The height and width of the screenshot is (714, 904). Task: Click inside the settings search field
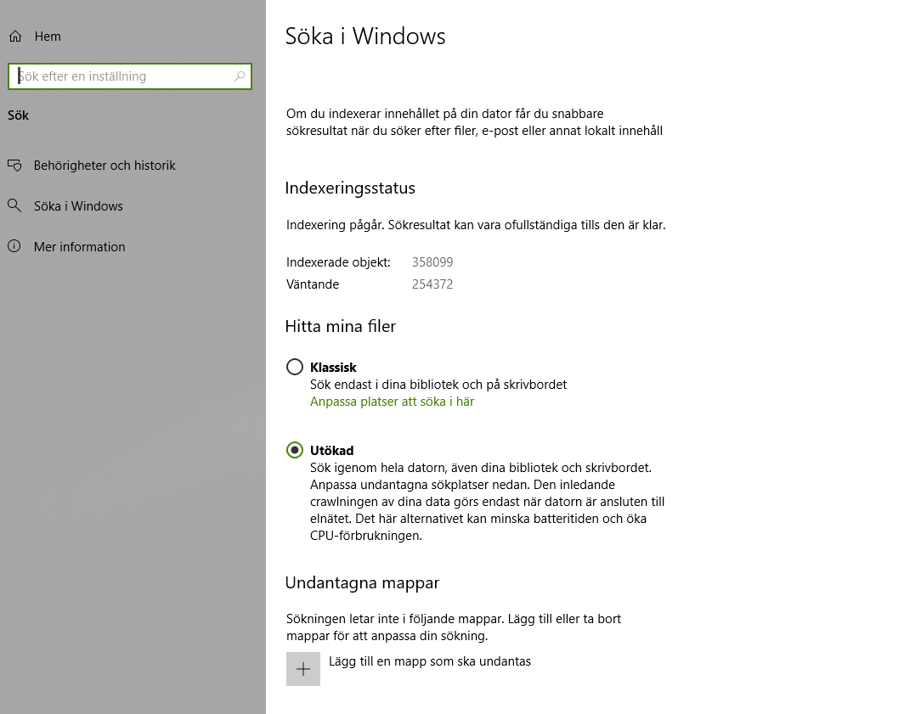click(x=127, y=76)
